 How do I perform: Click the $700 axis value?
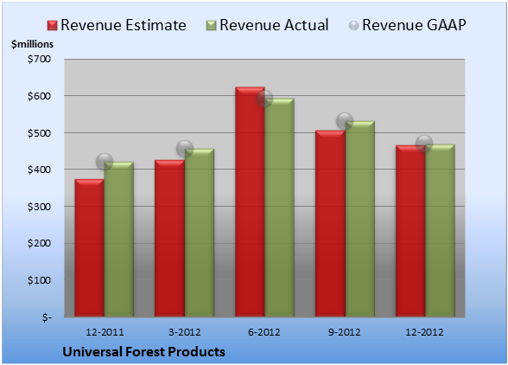[x=39, y=59]
